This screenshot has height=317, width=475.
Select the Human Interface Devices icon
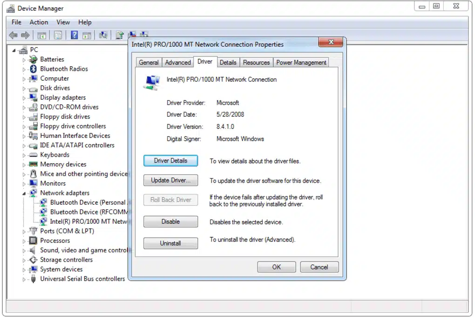(x=33, y=136)
